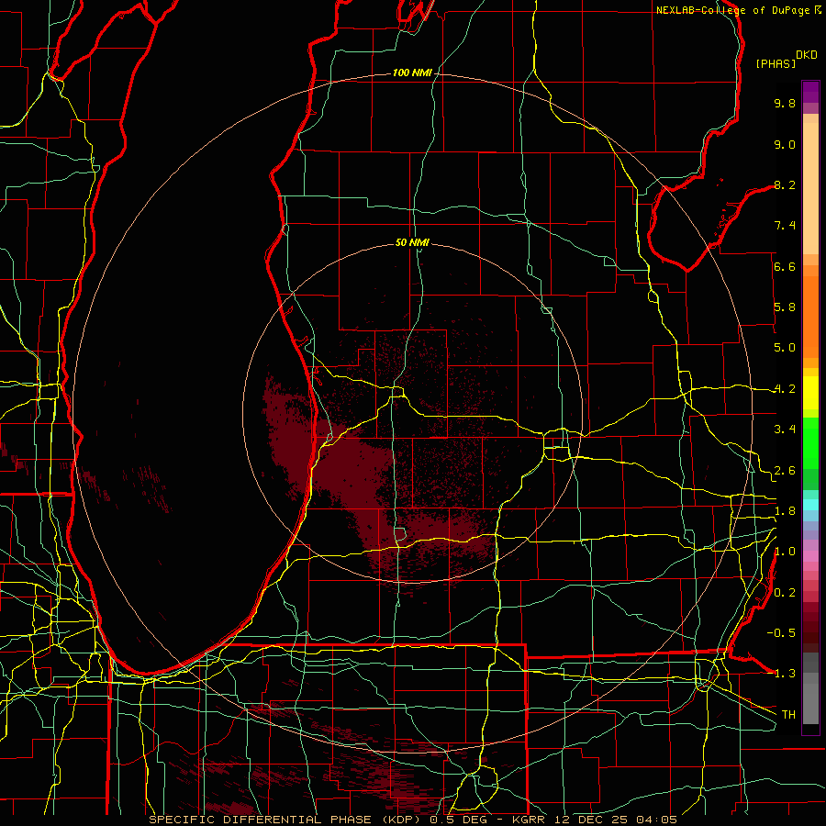The image size is (826, 826).
Task: Click the 3.4 scale value
Action: 785,430
